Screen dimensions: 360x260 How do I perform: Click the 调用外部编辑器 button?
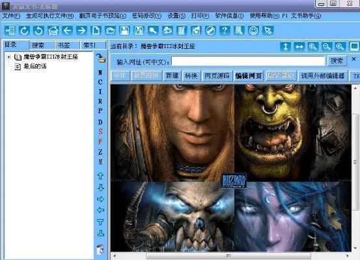click(323, 75)
